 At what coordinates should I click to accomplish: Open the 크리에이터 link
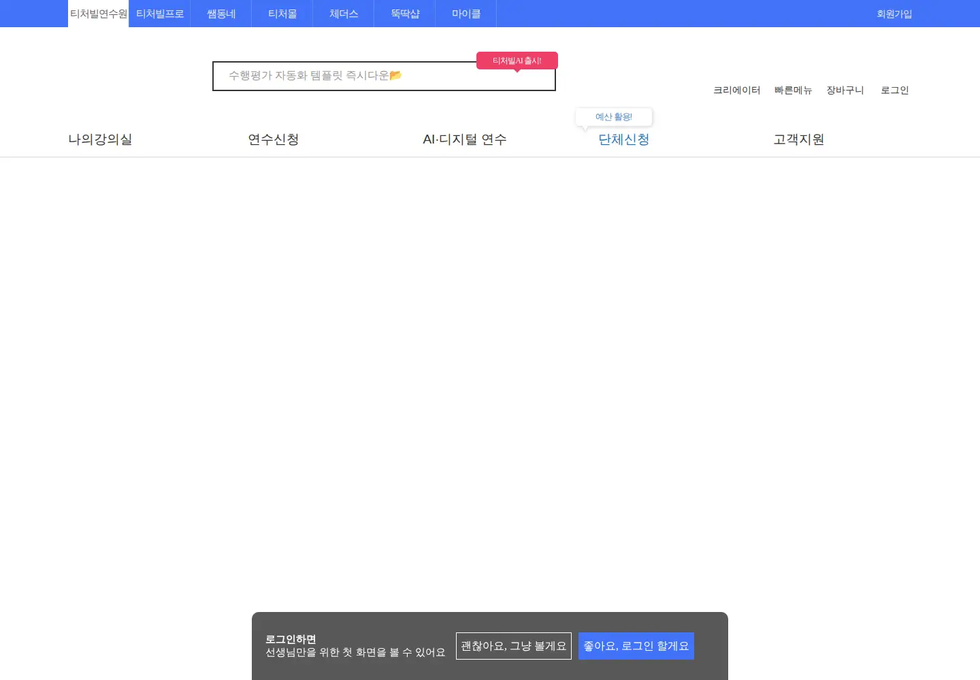coord(736,90)
